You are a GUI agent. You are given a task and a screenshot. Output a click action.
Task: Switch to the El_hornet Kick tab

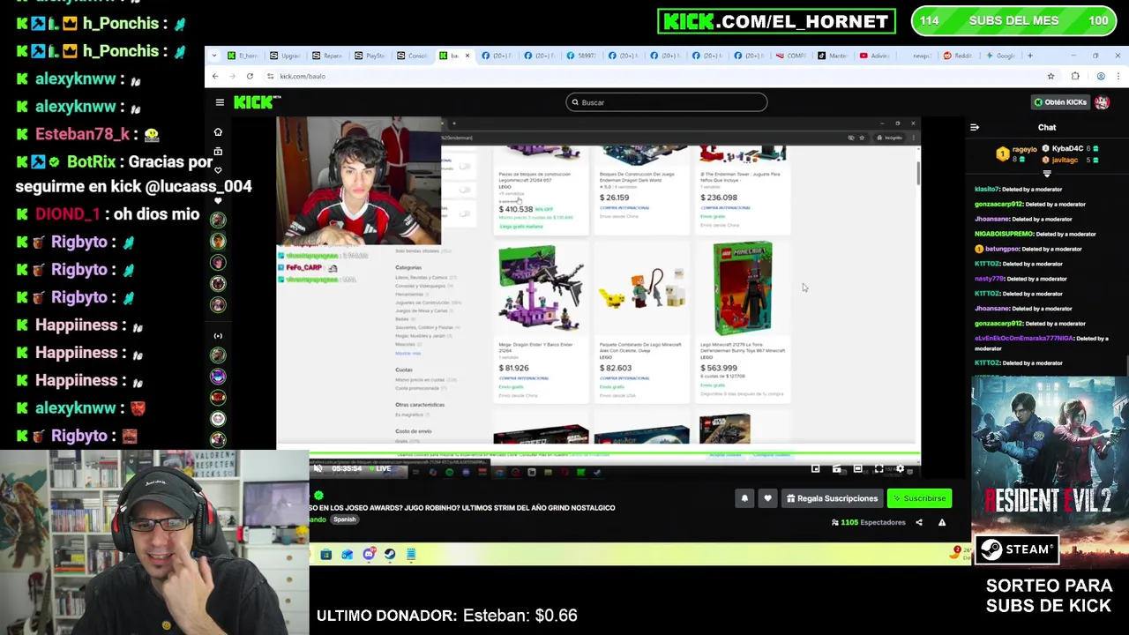(242, 56)
